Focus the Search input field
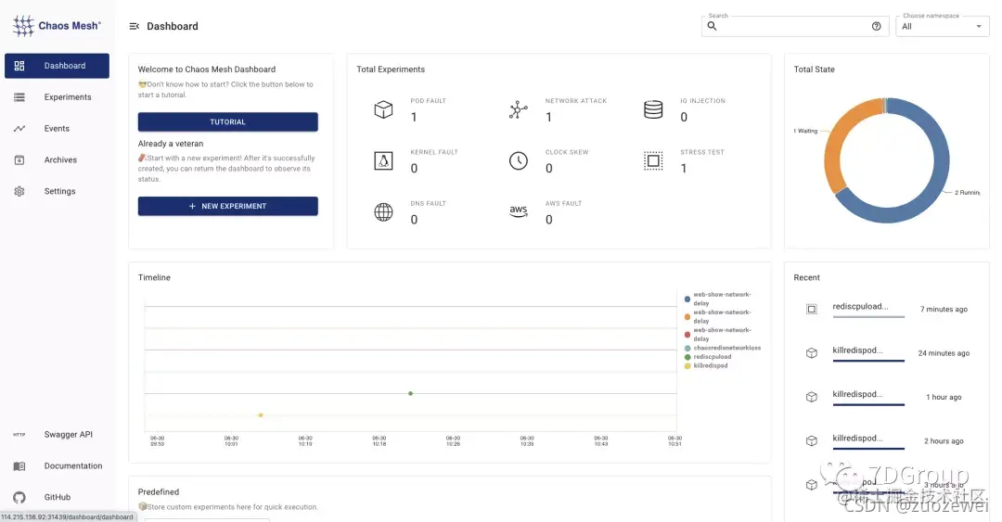The height and width of the screenshot is (522, 1002). pos(794,26)
